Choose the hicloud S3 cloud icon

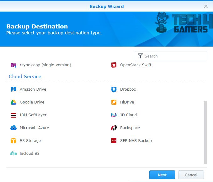(x=13, y=154)
